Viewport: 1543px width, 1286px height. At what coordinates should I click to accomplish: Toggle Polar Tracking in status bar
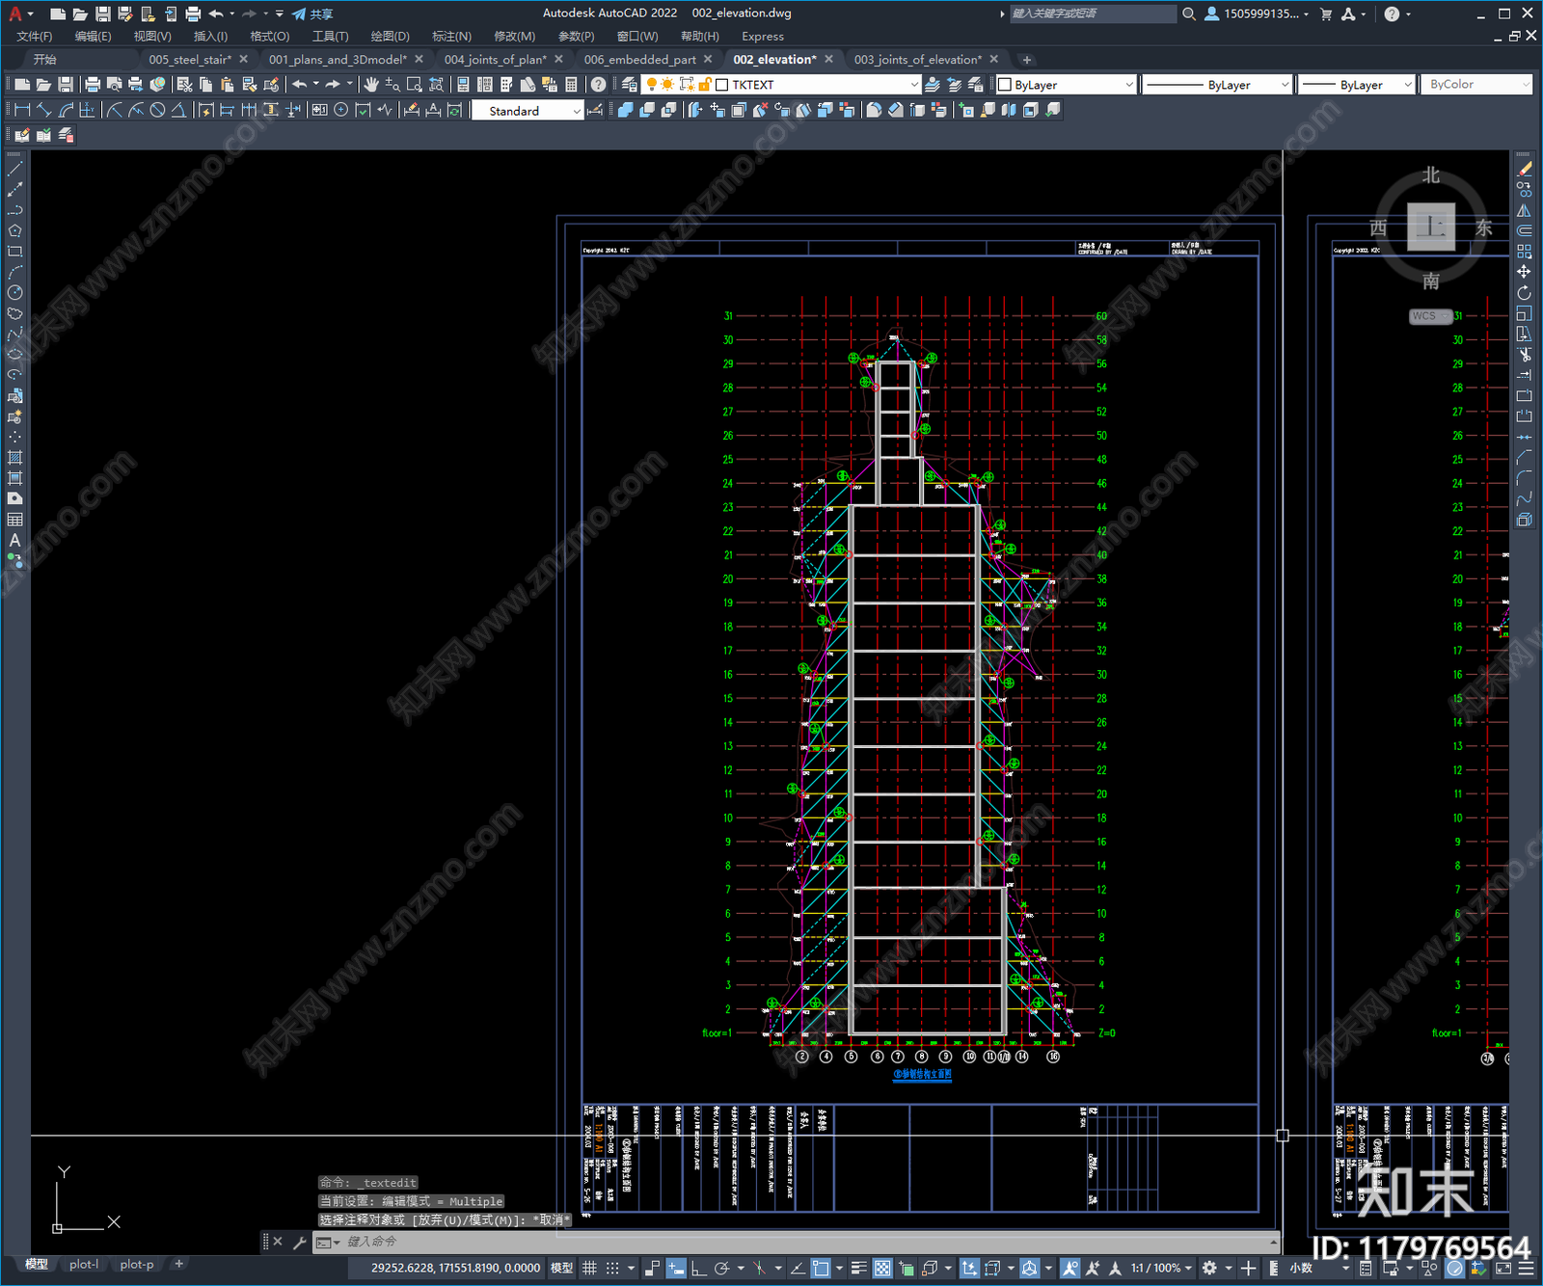click(721, 1268)
